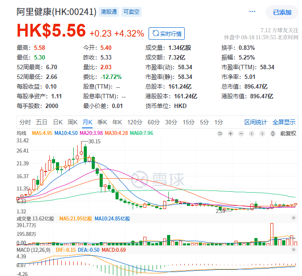Click the 委比 -12.72% value
This screenshot has width=302, height=276.
[111, 77]
